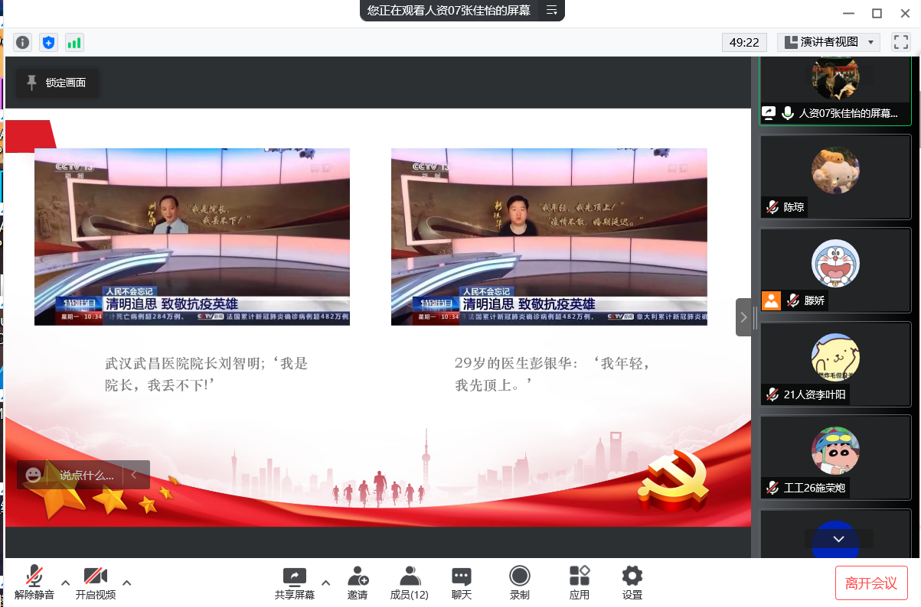The height and width of the screenshot is (607, 921).
Task: Open the screen-viewing banner menu icon
Action: (x=551, y=10)
